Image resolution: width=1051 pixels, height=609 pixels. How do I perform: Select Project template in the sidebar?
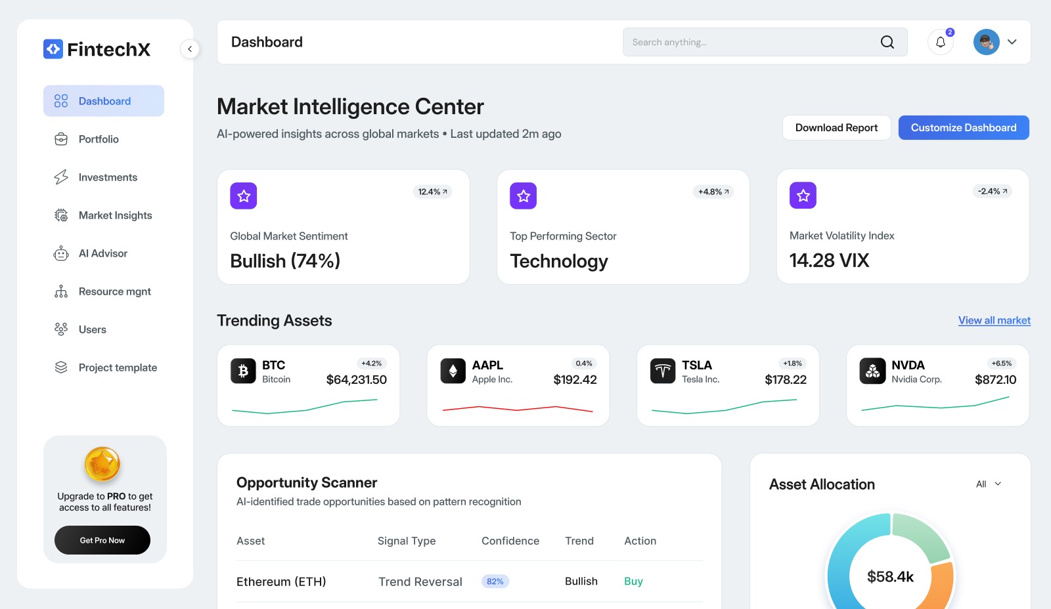pos(60,367)
